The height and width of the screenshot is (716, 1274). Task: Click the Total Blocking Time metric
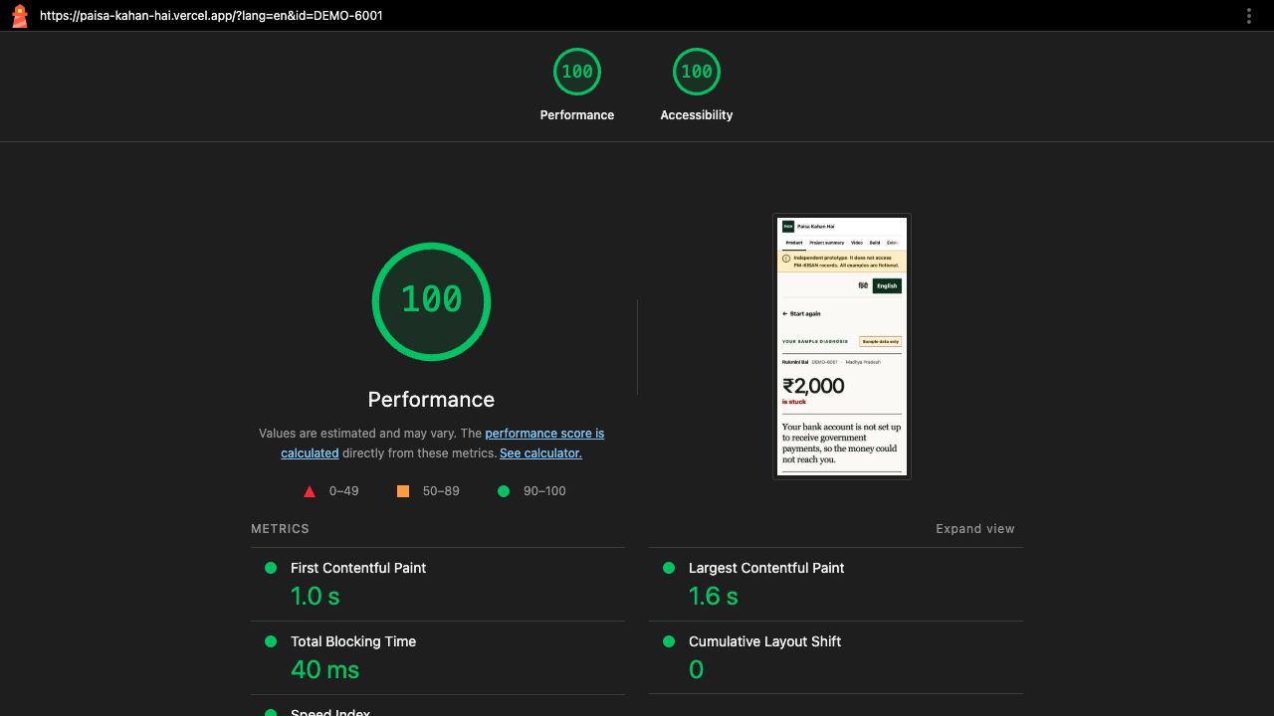click(438, 658)
